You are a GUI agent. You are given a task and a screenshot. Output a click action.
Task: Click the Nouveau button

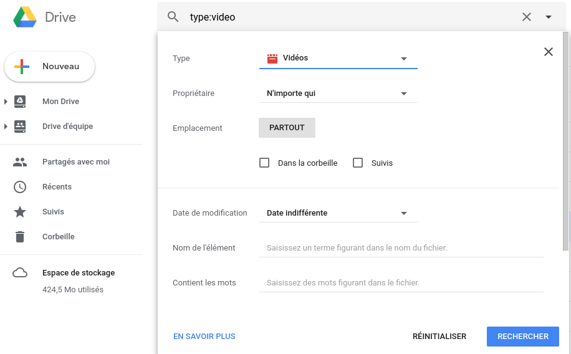click(49, 66)
